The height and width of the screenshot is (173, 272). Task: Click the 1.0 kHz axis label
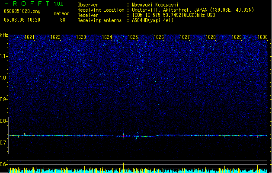(4, 78)
